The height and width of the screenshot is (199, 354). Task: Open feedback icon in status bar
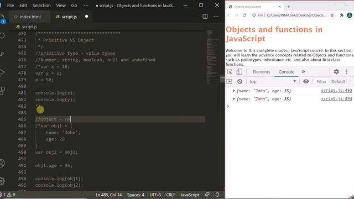click(207, 195)
